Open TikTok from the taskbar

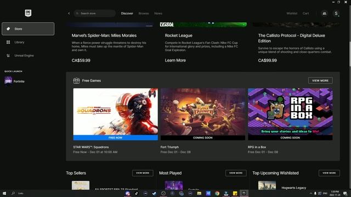pos(137,193)
